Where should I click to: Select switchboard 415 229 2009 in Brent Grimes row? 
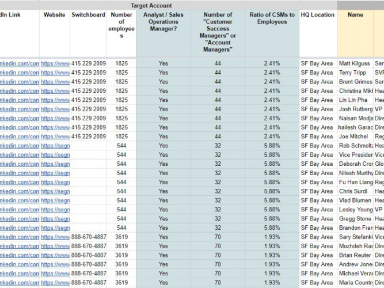click(89, 82)
